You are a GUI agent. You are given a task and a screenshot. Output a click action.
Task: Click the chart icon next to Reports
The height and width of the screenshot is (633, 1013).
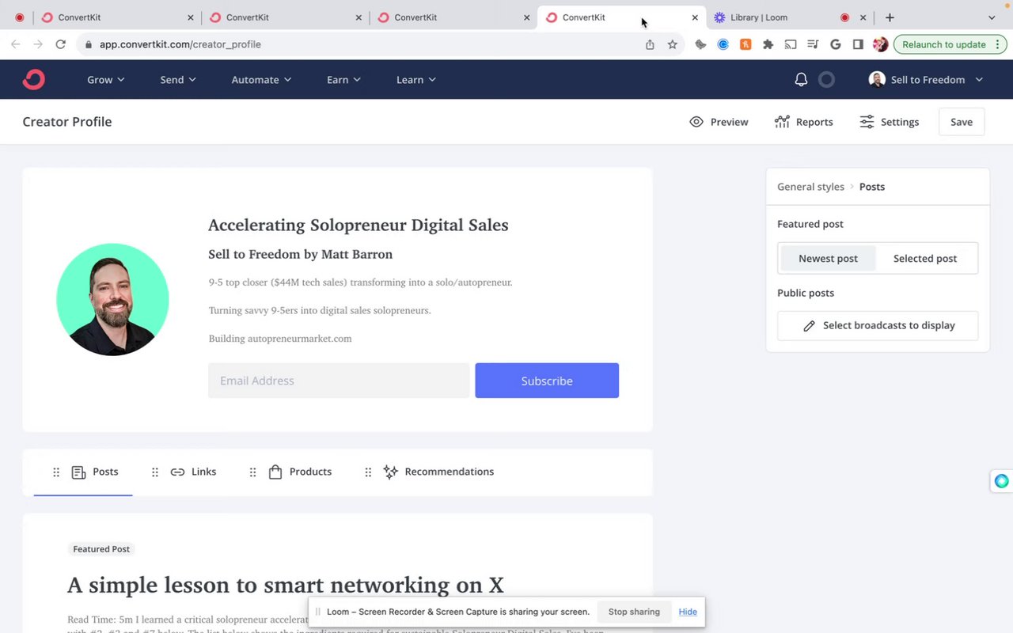[x=782, y=122]
